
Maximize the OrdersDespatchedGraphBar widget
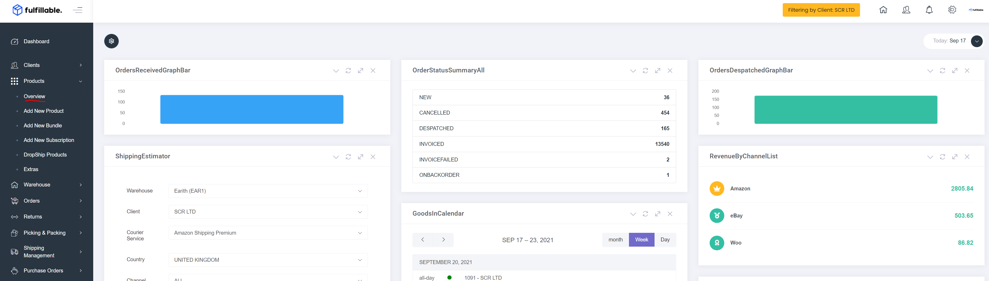(955, 70)
